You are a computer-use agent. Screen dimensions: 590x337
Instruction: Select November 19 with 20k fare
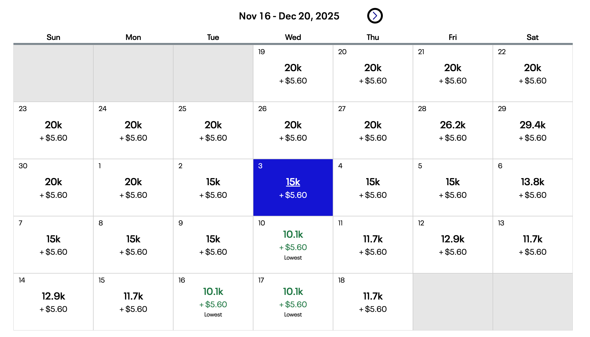[x=293, y=73]
